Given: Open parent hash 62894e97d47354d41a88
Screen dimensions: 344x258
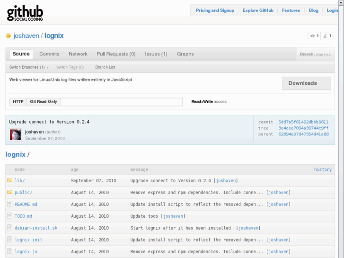Looking at the screenshot, I should (x=303, y=134).
